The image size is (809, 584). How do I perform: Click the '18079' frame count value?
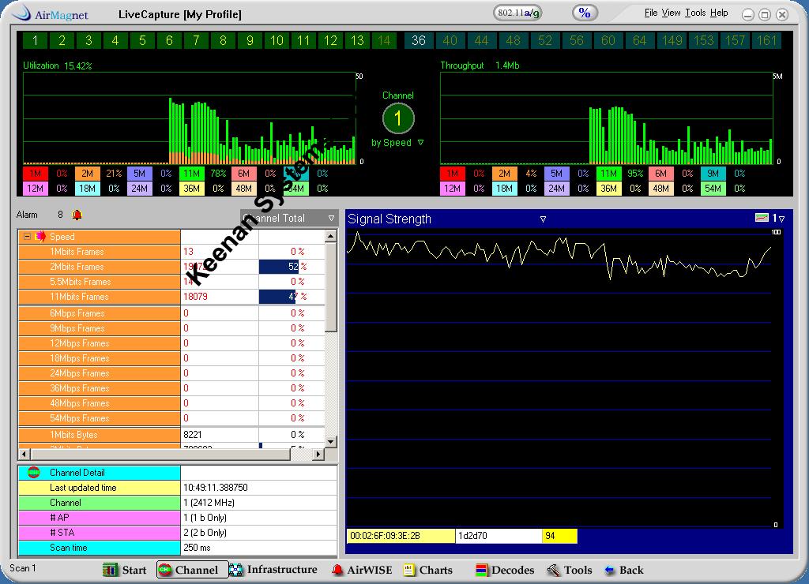[x=196, y=297]
